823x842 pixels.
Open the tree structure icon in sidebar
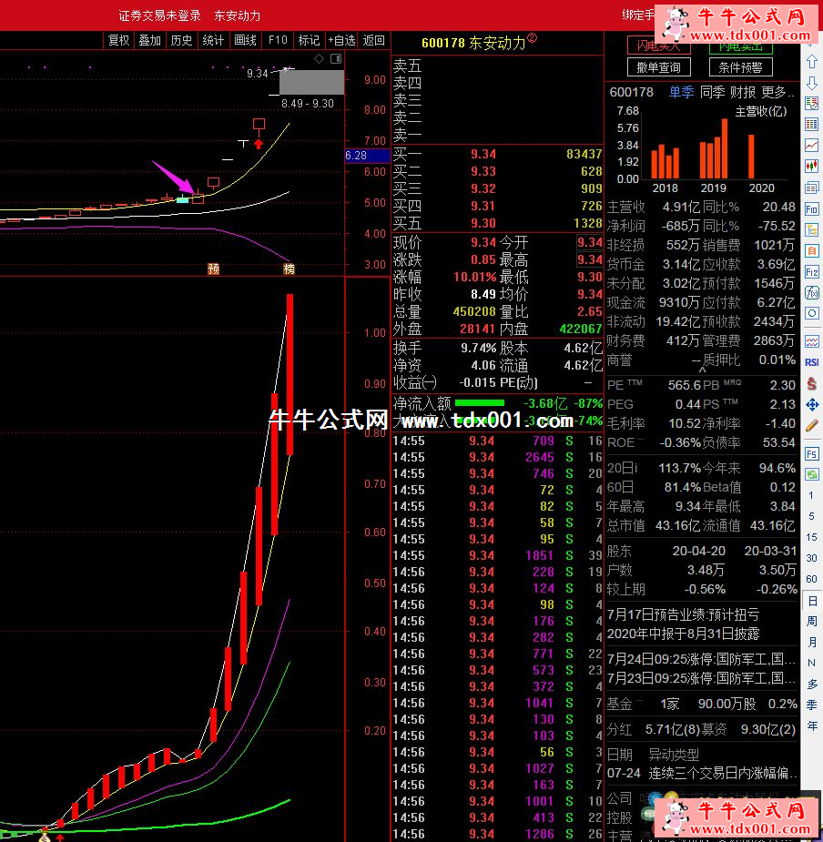tap(812, 229)
